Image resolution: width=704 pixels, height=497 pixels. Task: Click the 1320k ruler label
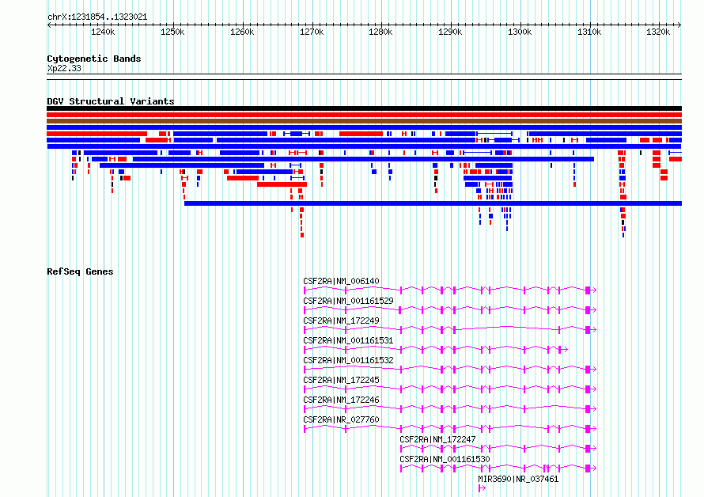coord(658,32)
